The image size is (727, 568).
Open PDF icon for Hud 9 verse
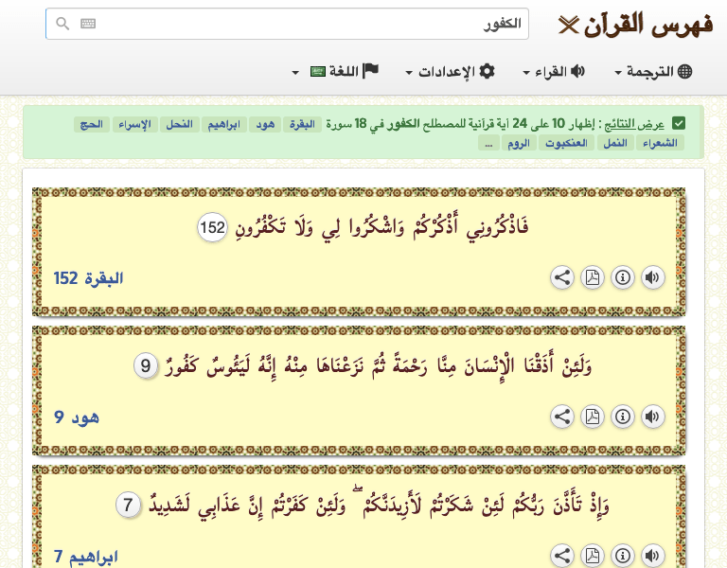[x=592, y=417]
